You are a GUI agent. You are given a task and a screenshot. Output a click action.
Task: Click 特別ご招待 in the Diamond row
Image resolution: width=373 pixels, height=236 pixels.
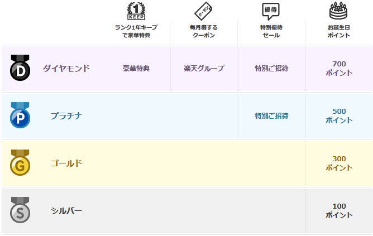click(x=271, y=69)
